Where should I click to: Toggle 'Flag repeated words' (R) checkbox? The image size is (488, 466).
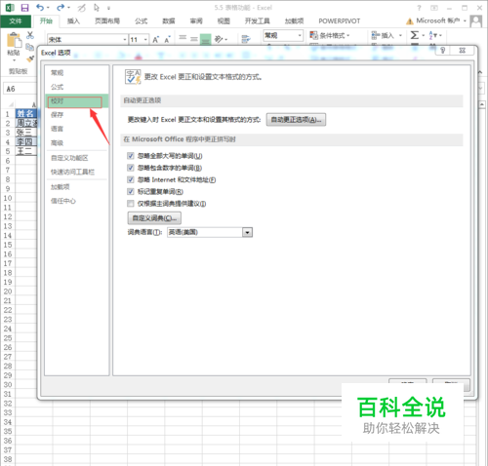pos(131,191)
